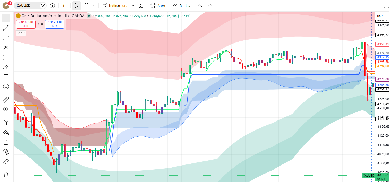Open the indicator templates grid icon

point(141,6)
